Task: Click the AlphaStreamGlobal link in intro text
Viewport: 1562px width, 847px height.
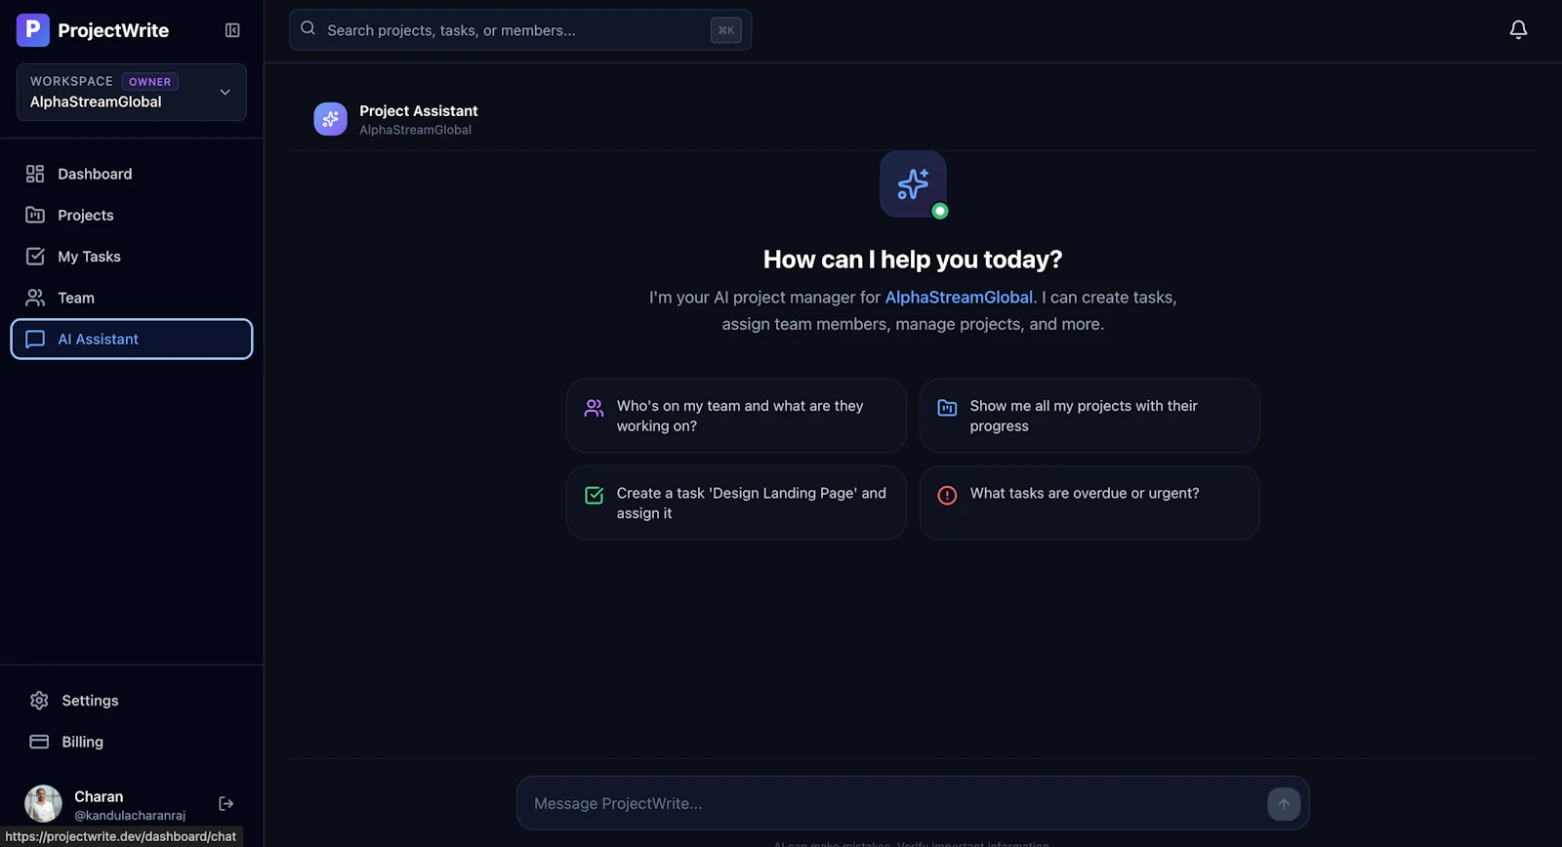Action: coord(959,297)
